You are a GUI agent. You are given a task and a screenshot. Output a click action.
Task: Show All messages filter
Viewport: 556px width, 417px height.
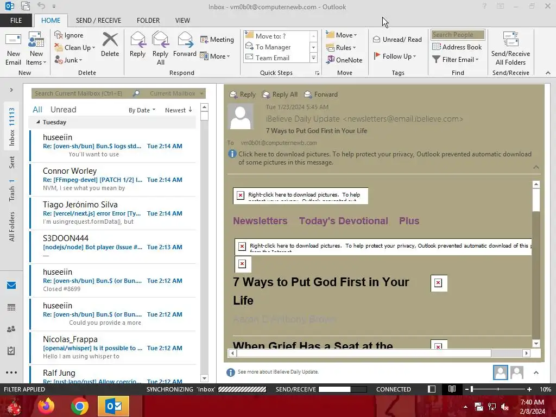point(37,110)
